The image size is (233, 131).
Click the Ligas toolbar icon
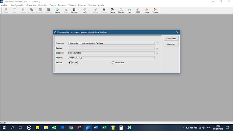(129, 10)
